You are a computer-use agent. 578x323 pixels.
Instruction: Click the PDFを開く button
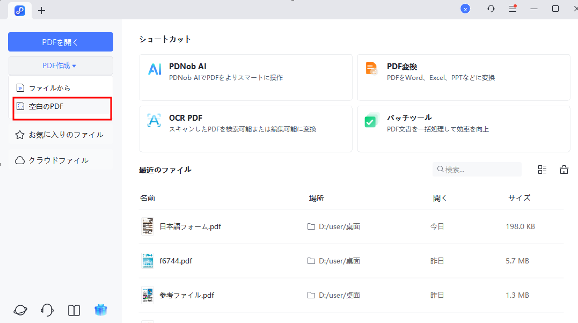tap(60, 42)
